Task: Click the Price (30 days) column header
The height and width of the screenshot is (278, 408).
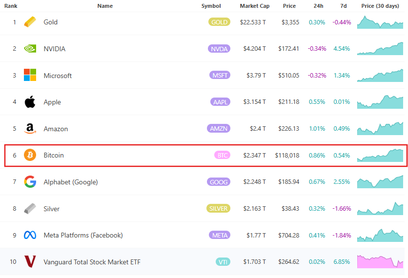Action: click(380, 6)
